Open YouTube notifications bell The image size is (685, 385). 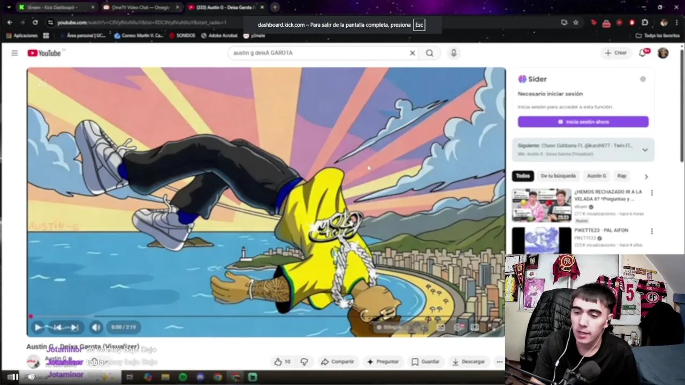pyautogui.click(x=643, y=53)
